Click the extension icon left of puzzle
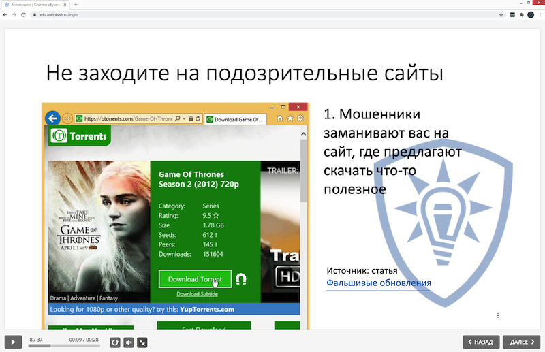The image size is (545, 352). click(512, 14)
